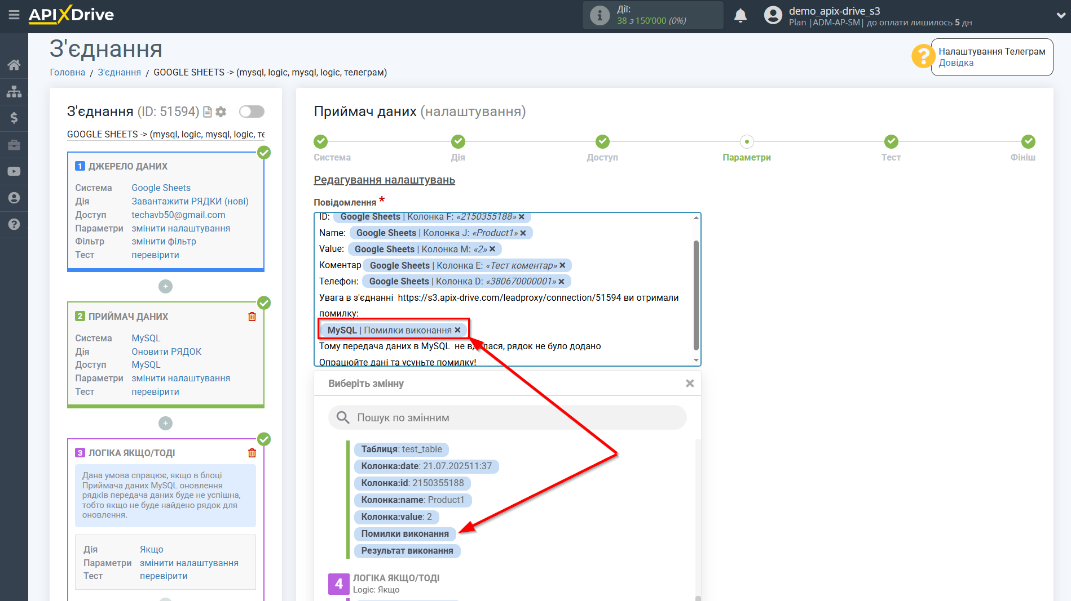Go to Доступ step

click(602, 142)
